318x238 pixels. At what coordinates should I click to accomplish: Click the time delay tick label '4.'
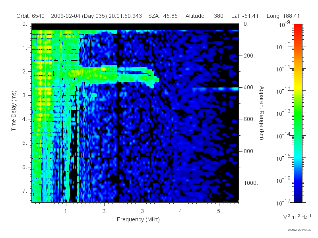tap(25, 119)
